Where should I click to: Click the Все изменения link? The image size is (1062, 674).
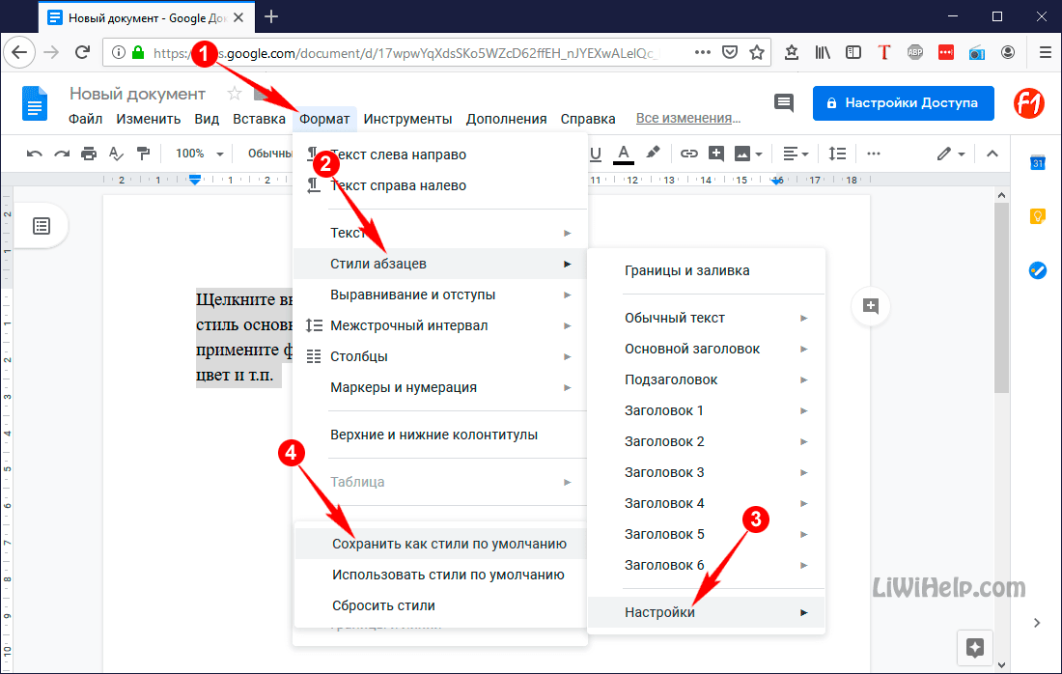pyautogui.click(x=688, y=118)
